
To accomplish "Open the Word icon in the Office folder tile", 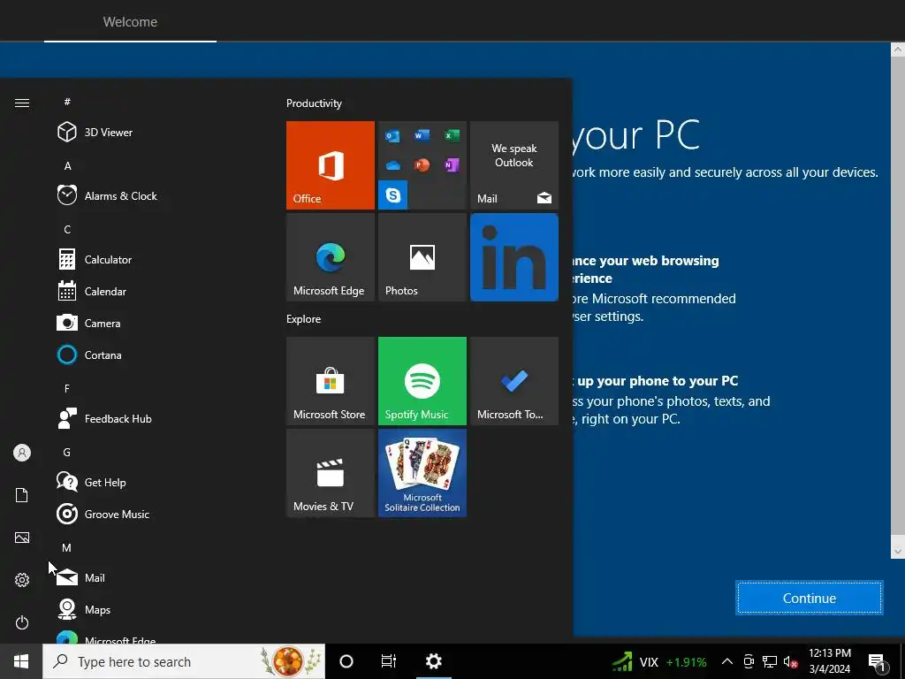I will pos(422,135).
